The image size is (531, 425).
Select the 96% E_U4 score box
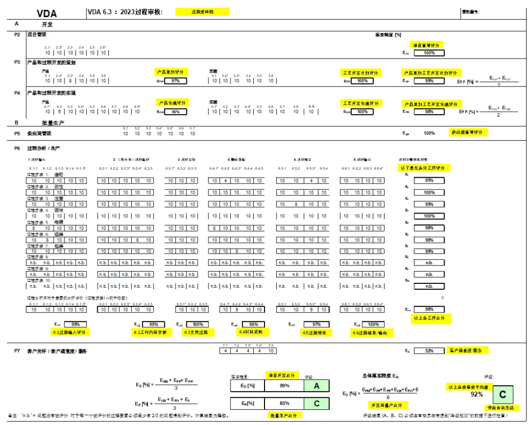pos(253,324)
